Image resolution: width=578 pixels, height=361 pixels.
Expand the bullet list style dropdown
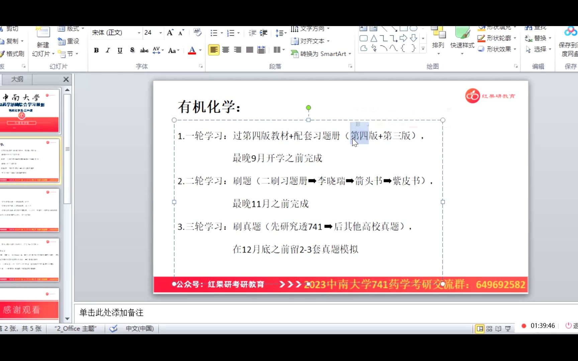click(x=221, y=33)
